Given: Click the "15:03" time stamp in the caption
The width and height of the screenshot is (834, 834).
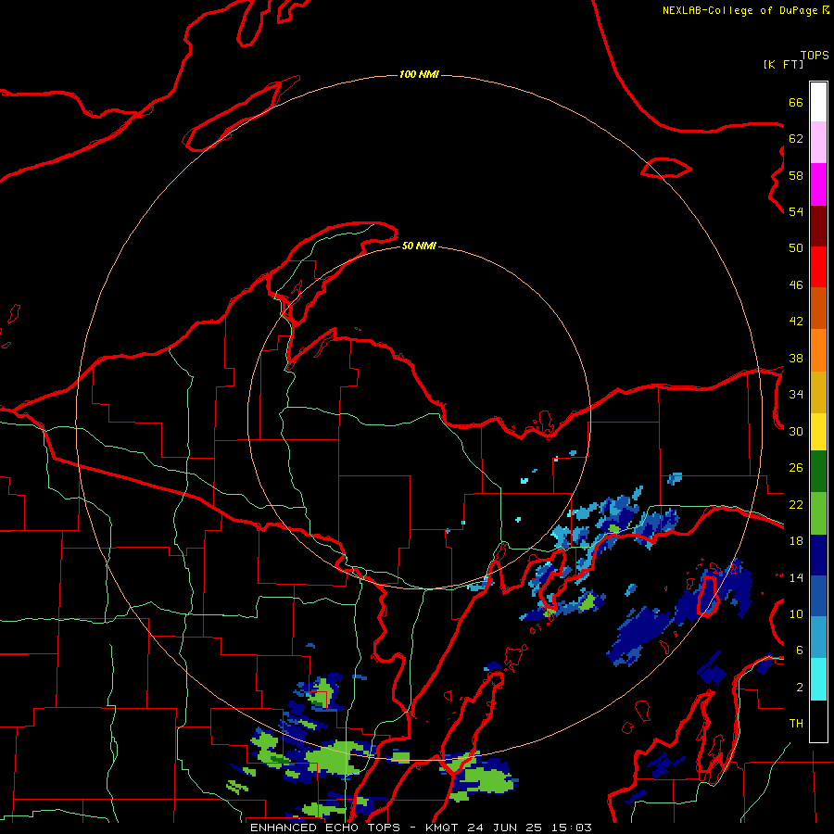Looking at the screenshot, I should tap(571, 828).
